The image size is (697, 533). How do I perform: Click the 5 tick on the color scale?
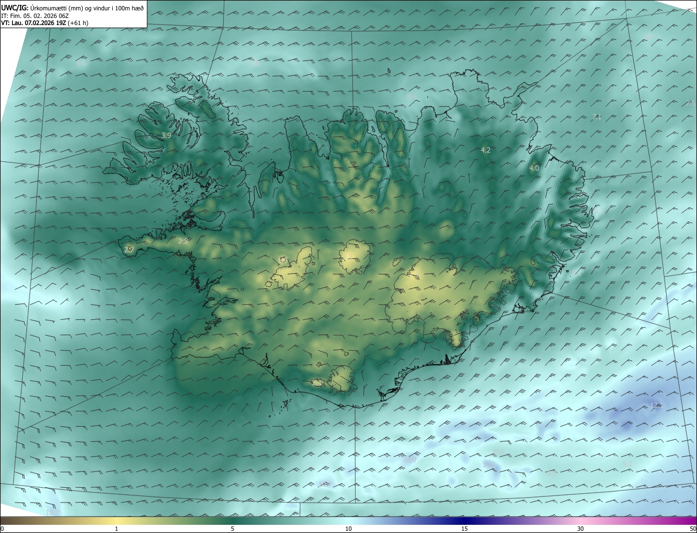pos(233,529)
